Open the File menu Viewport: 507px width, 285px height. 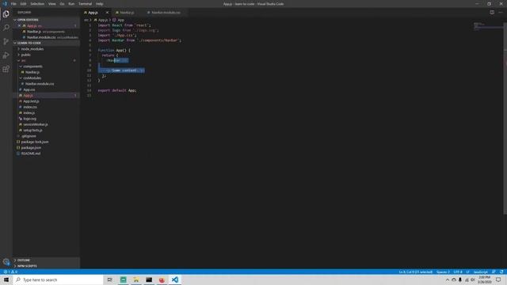tap(13, 4)
